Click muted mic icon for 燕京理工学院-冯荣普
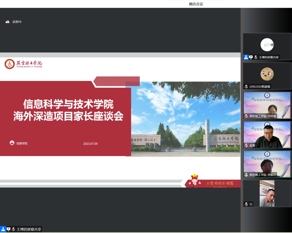292x233 pixels. point(246,116)
